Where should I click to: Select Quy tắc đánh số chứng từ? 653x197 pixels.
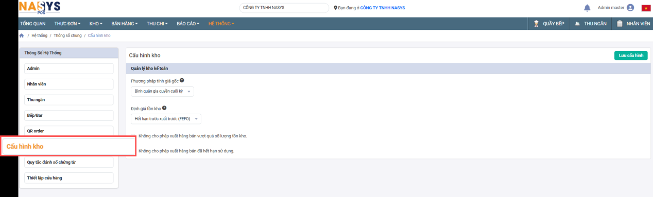pyautogui.click(x=68, y=163)
